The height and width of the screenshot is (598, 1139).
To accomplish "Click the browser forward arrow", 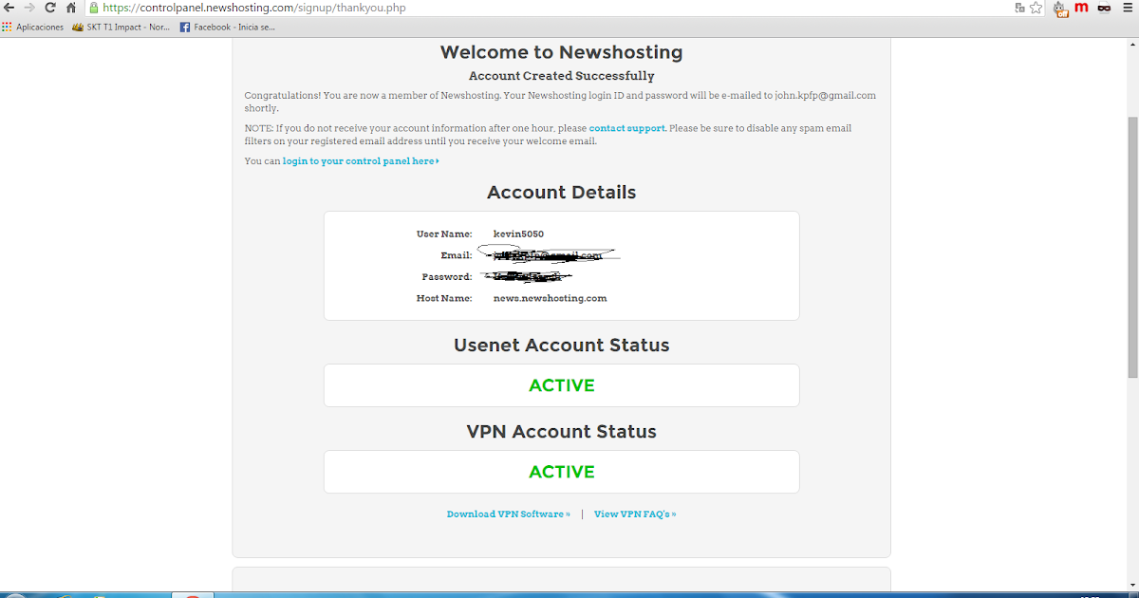I will pyautogui.click(x=29, y=8).
